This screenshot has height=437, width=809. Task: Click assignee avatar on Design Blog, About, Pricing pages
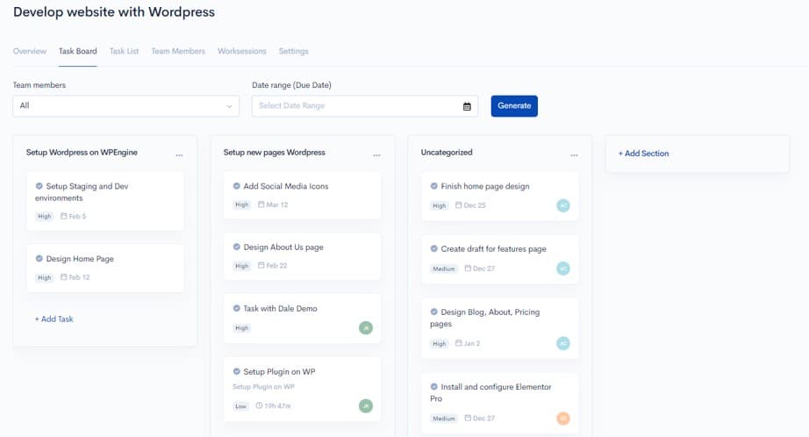(x=563, y=343)
